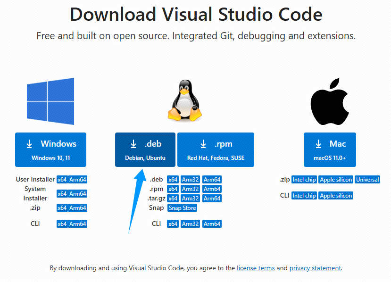This screenshot has height=282, width=391.
Task: Click the download arrow icon on .deb button
Action: [x=133, y=144]
